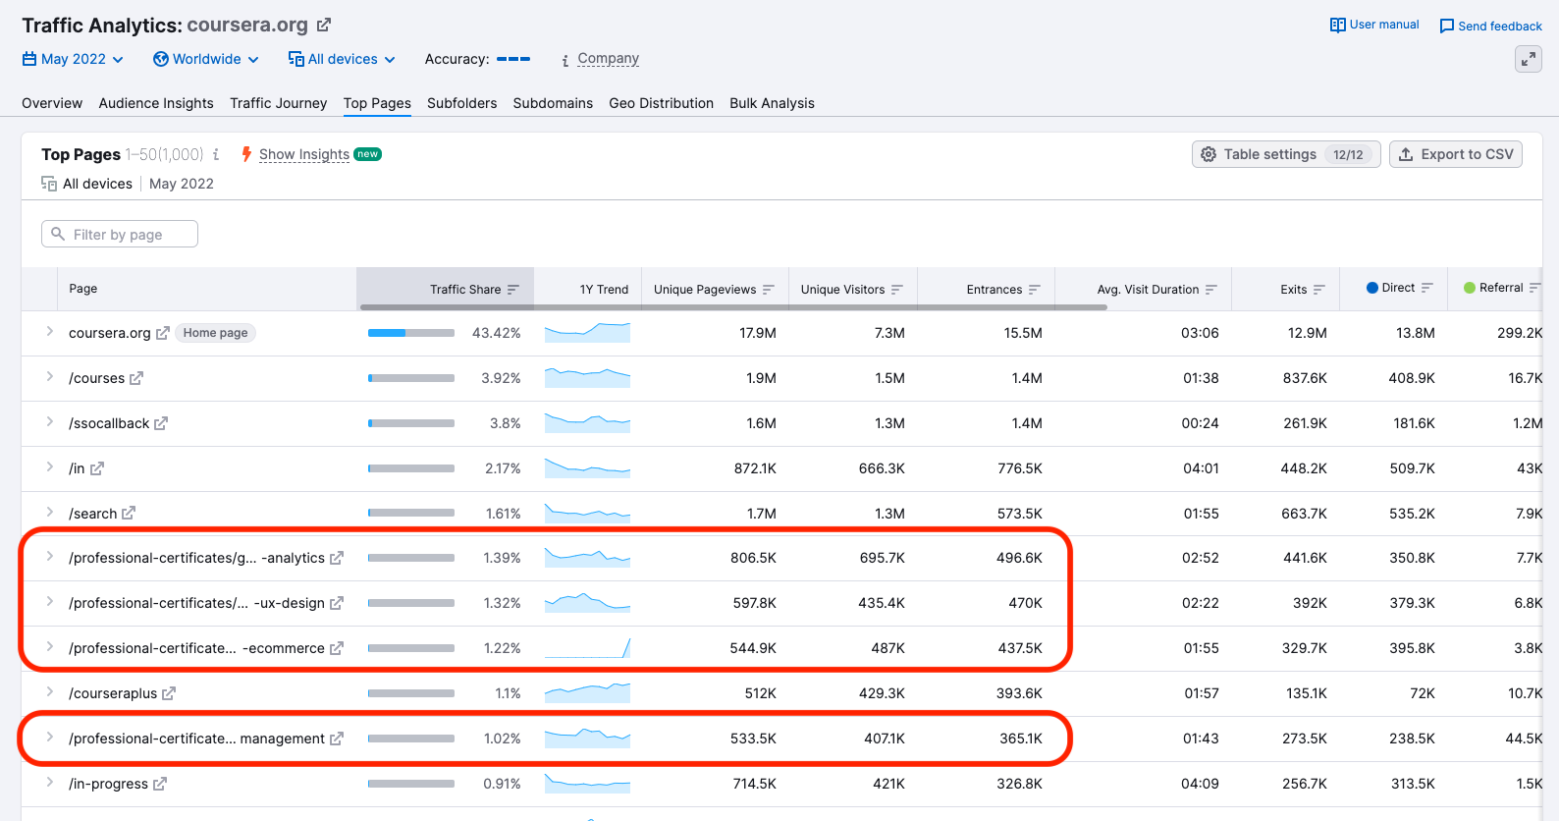The height and width of the screenshot is (821, 1559).
Task: Expand the /courses row
Action: [49, 377]
